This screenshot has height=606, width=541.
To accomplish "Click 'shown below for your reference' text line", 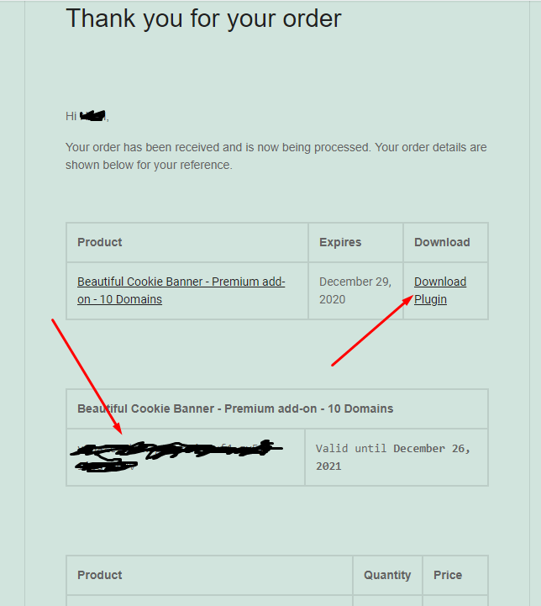I will point(149,165).
